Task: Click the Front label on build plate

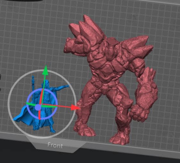Action: (x=55, y=146)
